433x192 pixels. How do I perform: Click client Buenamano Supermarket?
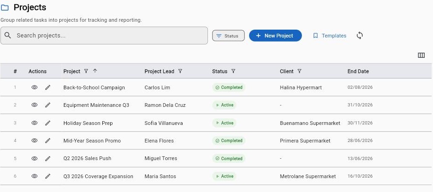click(310, 123)
